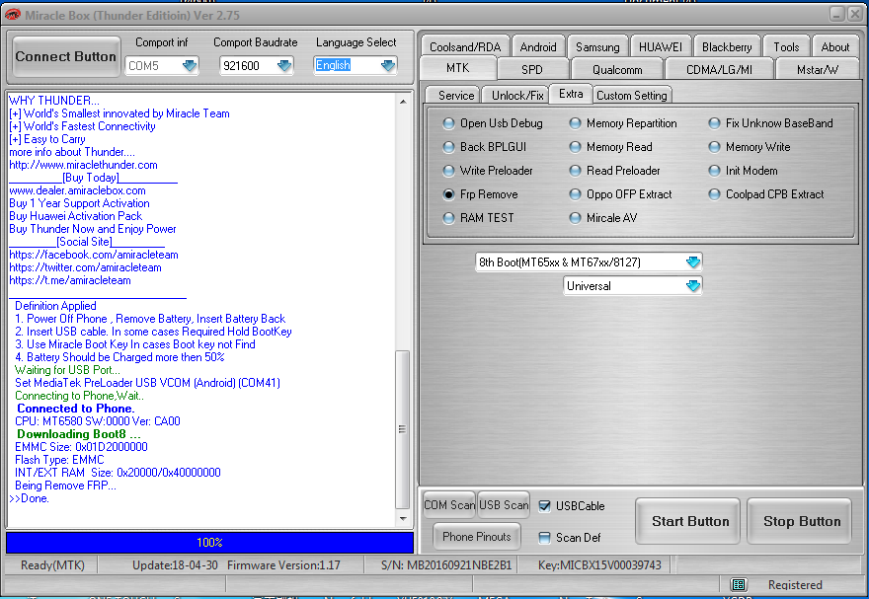Click the Stop Button
The image size is (869, 599).
(x=799, y=521)
